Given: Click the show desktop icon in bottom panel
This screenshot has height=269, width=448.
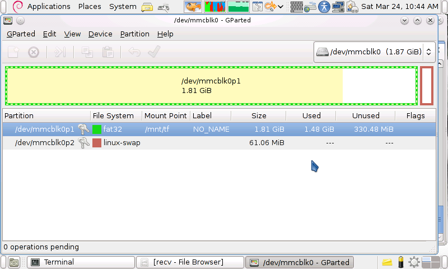Looking at the screenshot, I should (13, 262).
